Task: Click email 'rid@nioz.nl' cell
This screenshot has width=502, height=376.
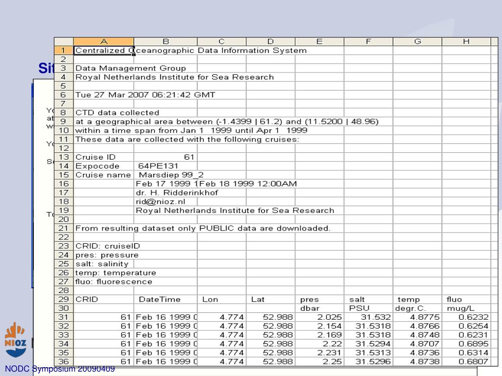Action: [160, 202]
